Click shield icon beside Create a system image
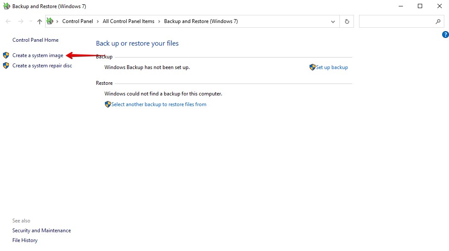 (6, 55)
